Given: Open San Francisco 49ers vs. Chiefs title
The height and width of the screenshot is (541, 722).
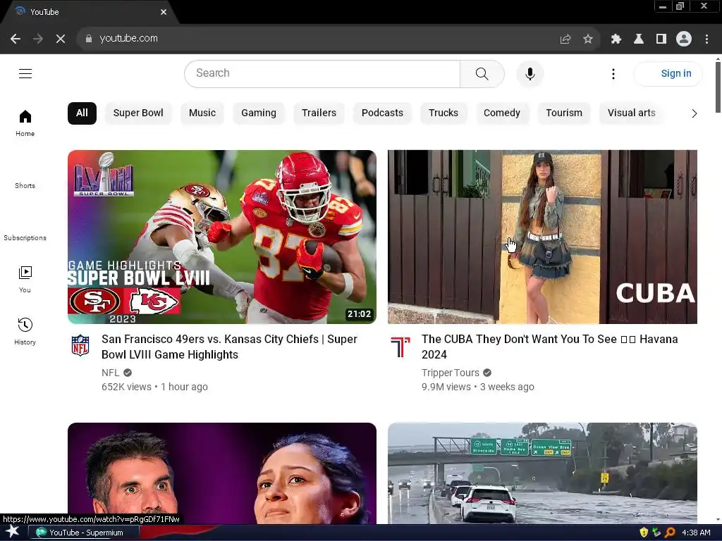Looking at the screenshot, I should [x=229, y=347].
